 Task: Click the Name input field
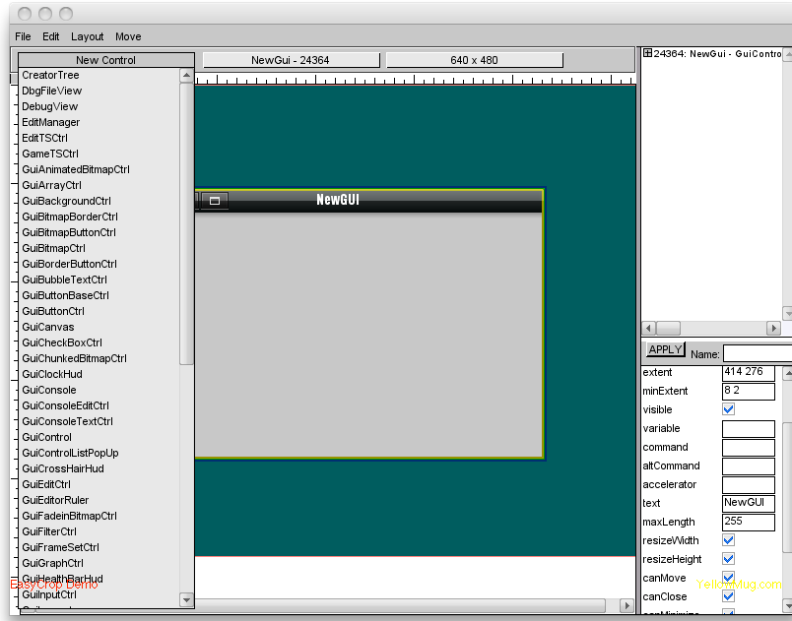[x=757, y=353]
